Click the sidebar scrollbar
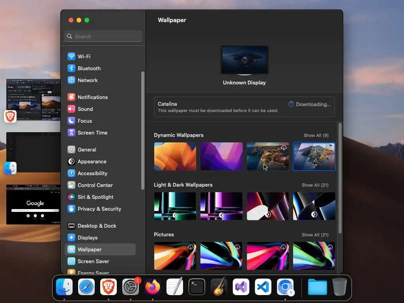The width and height of the screenshot is (404, 303). [143, 131]
